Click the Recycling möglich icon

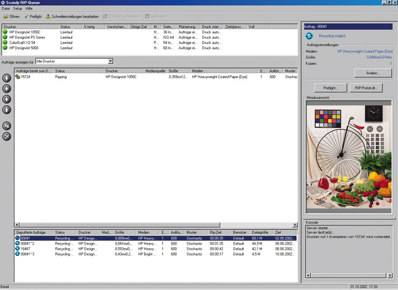pyautogui.click(x=309, y=36)
